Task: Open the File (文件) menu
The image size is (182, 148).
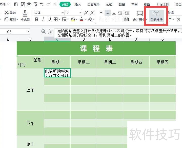Action: 4,4
